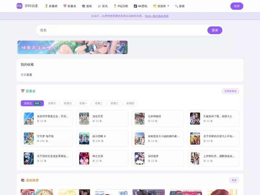Click the books icon beside 漫画推荐
The height and width of the screenshot is (195, 260).
(x=22, y=180)
